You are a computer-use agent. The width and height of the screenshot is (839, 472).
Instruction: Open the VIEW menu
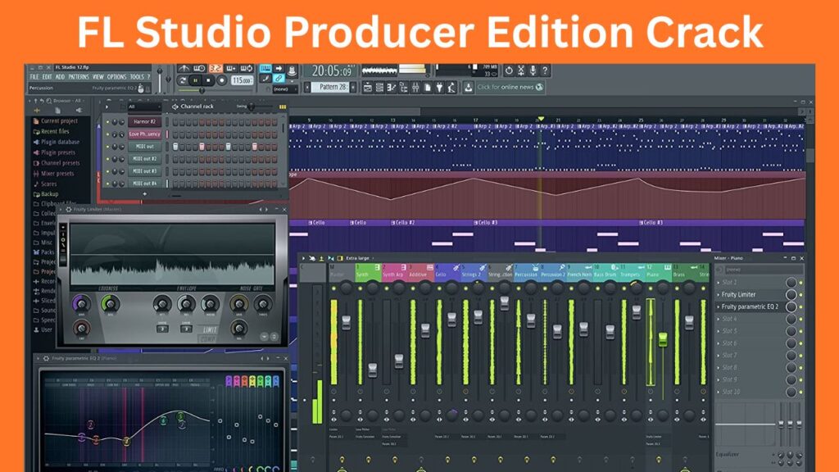point(98,77)
